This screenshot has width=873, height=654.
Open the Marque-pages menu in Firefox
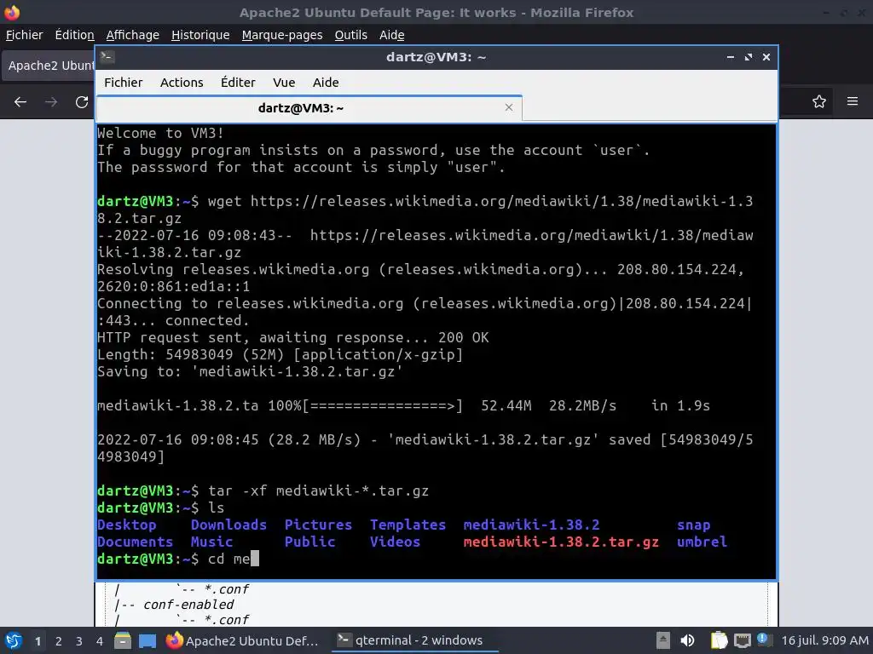tap(282, 35)
